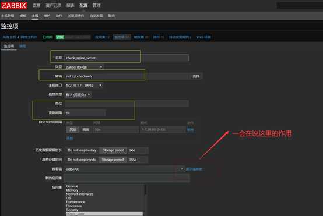Viewport: 323px width, 216px height.
Task: Open the 资产记录 top menu
Action: [x=54, y=5]
